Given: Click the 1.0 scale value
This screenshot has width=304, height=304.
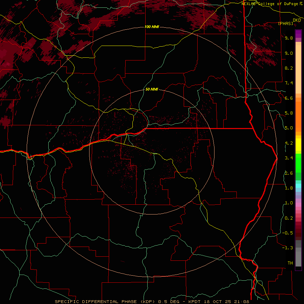Looking at the screenshot, I should 289,203.
